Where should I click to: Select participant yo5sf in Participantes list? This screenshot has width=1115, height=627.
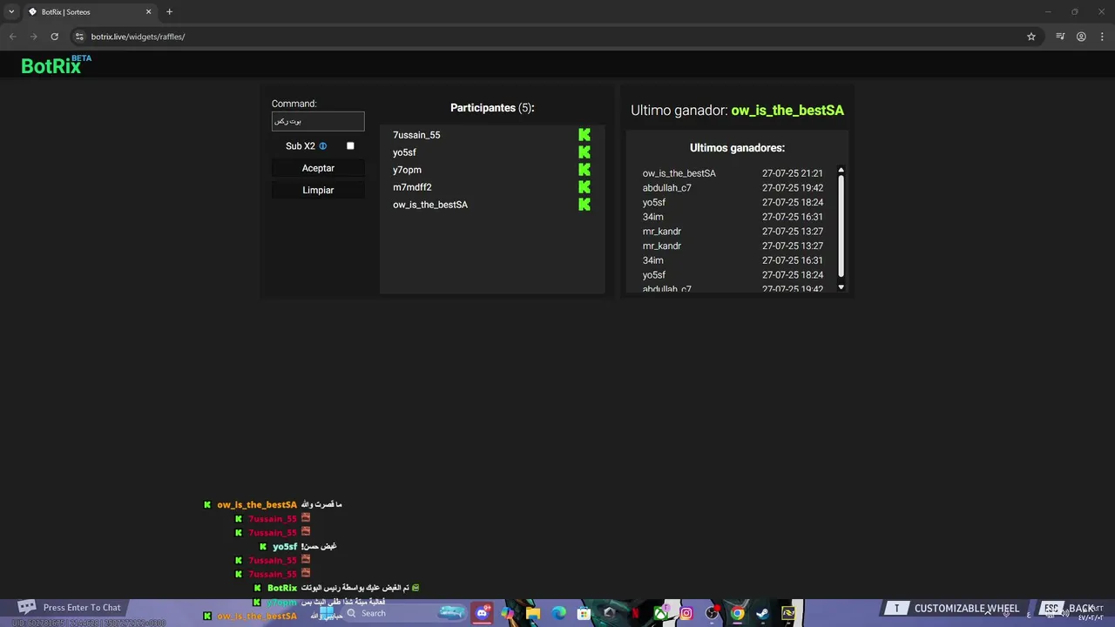pos(404,152)
